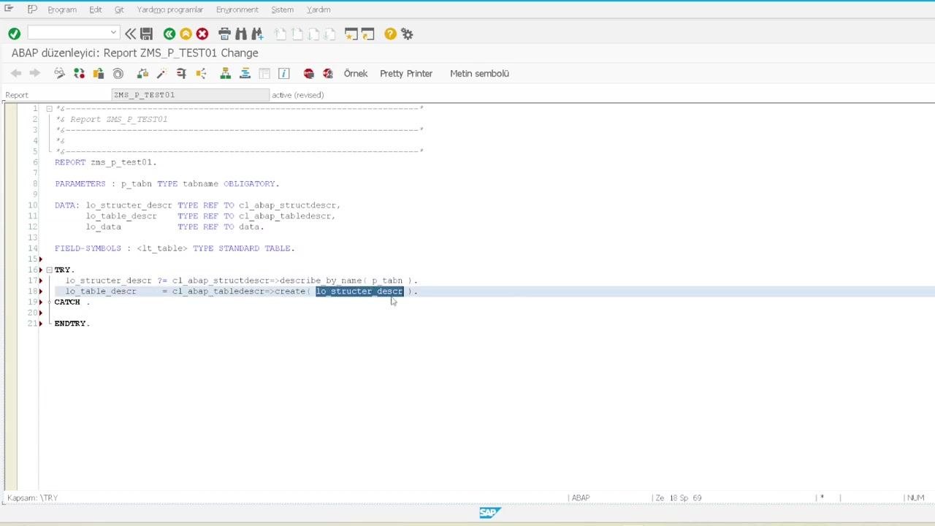This screenshot has width=935, height=526.
Task: Click the green checkmark Enter icon
Action: click(14, 34)
